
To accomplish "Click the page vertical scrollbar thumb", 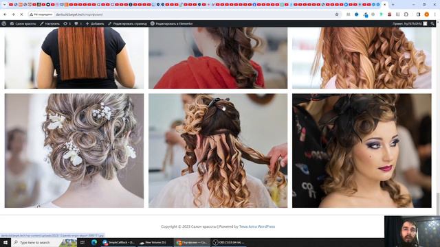I will pos(438,204).
